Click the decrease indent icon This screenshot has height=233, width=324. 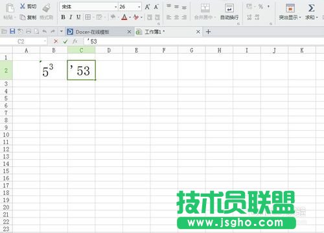pyautogui.click(x=150, y=17)
